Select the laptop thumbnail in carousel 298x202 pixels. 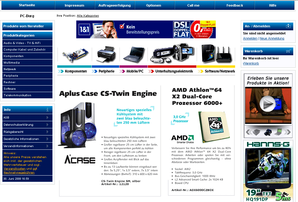[278, 132]
